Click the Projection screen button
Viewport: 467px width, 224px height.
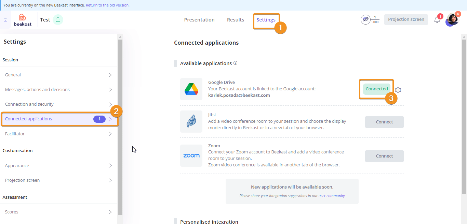point(406,19)
